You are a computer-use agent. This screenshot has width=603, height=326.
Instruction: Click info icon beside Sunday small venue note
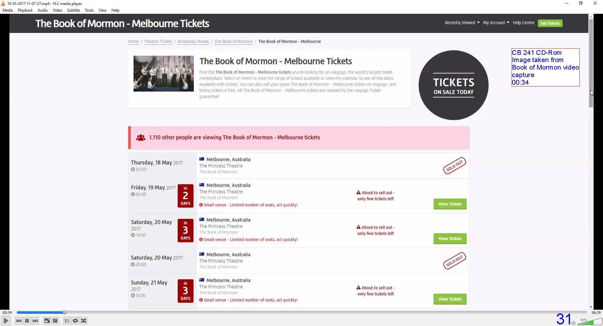201,300
